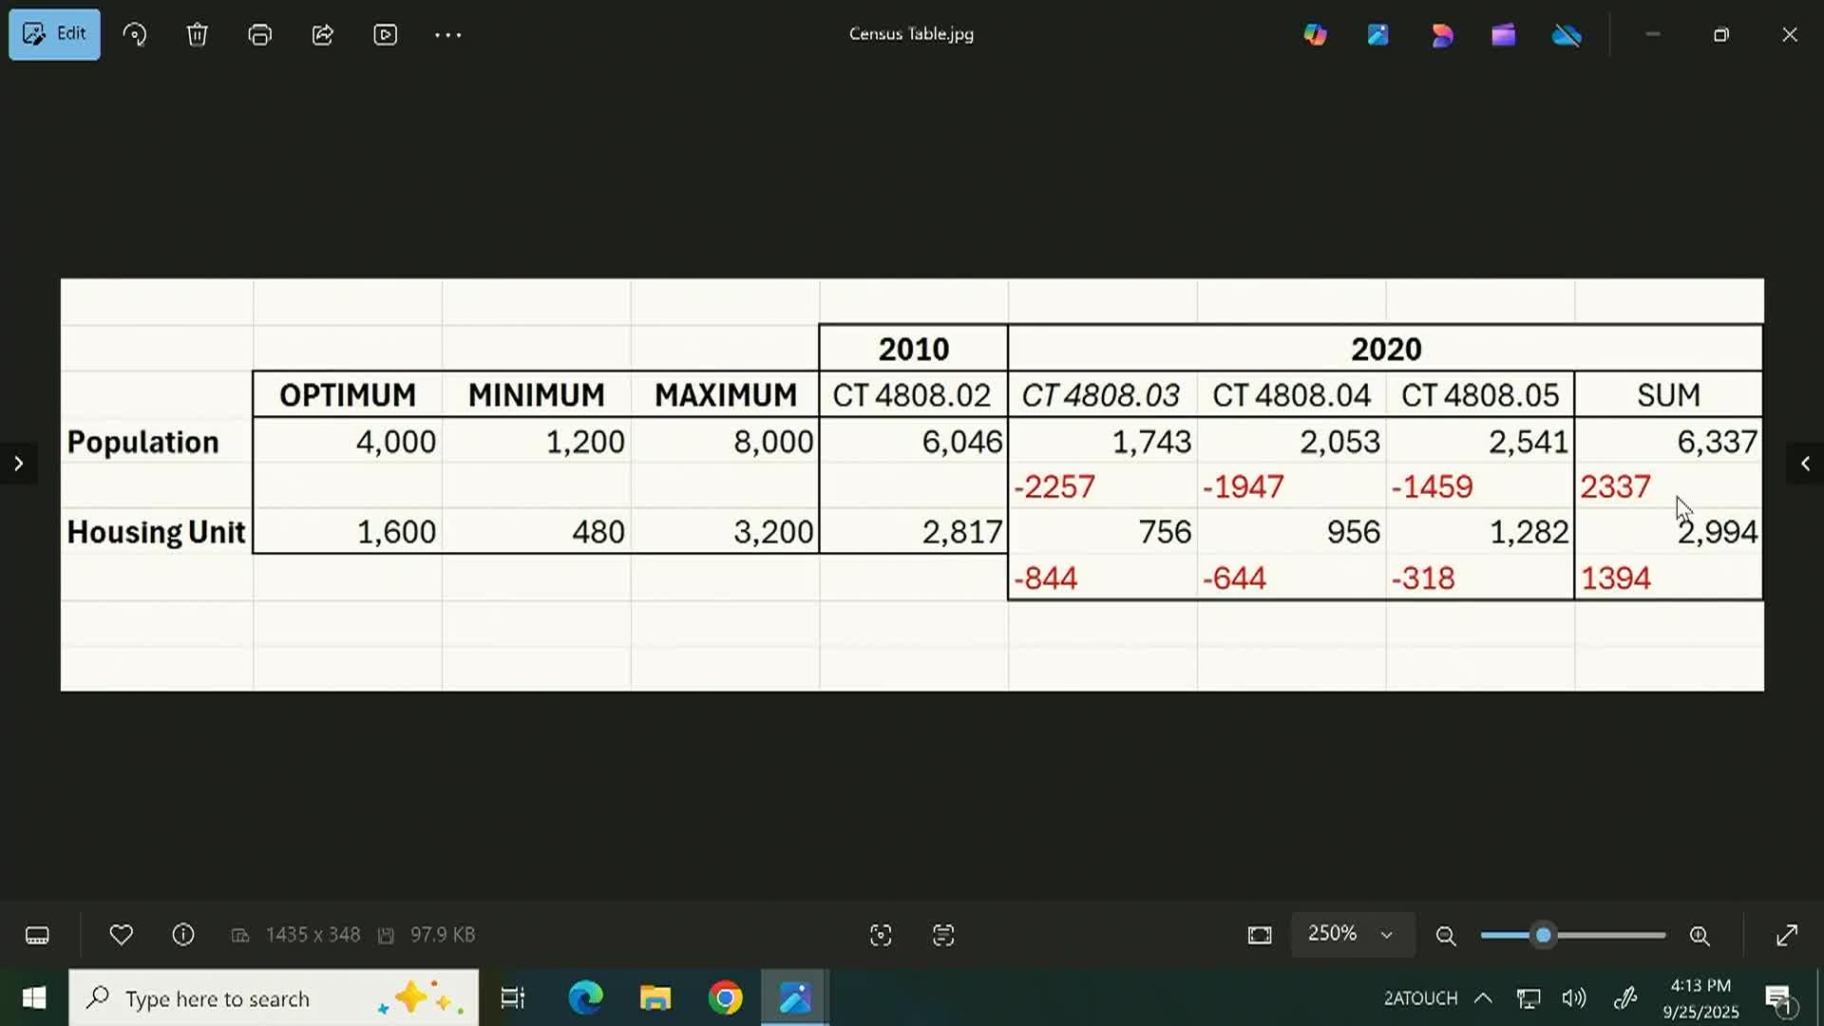This screenshot has height=1026, width=1824.
Task: Show file info panel
Action: (x=183, y=935)
